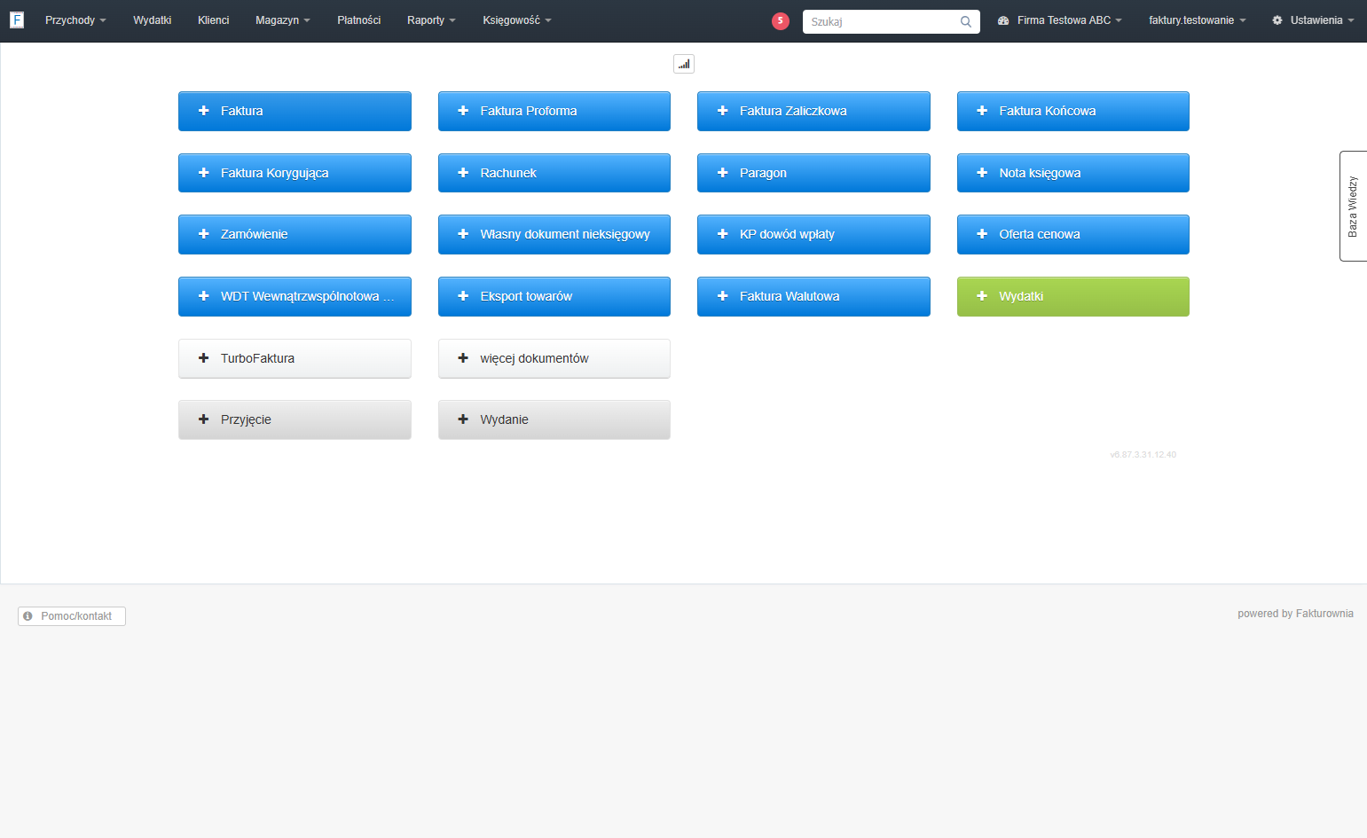Show więcej dokumentów options
1367x838 pixels.
point(554,358)
